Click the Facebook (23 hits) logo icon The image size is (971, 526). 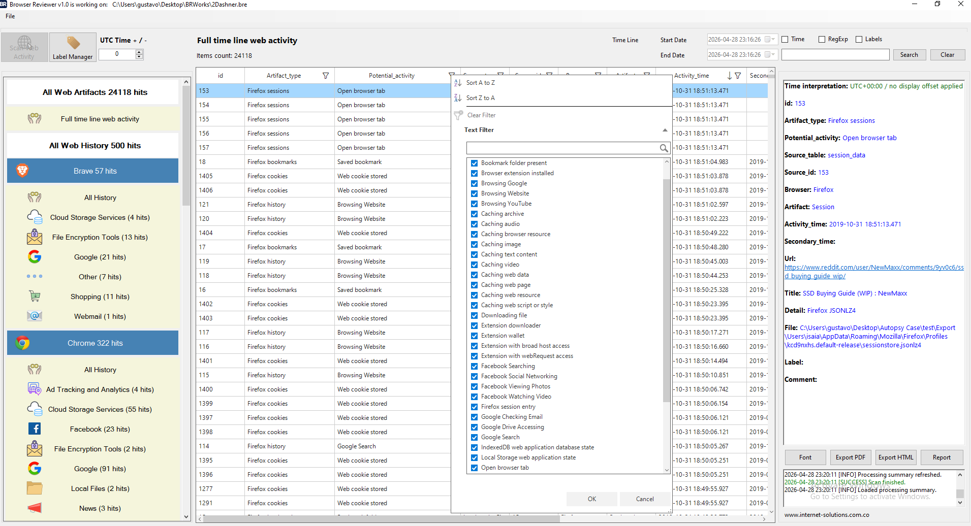pyautogui.click(x=35, y=429)
